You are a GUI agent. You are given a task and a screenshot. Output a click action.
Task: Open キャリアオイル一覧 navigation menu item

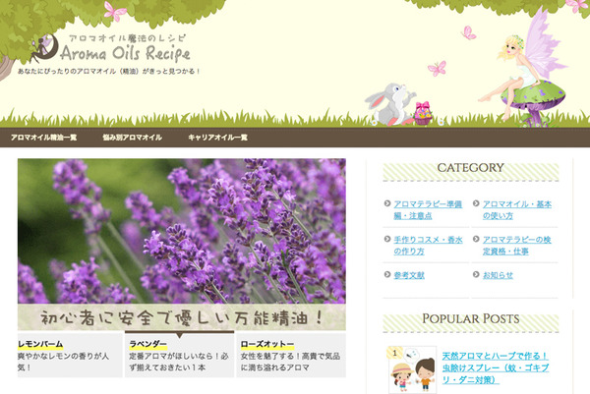(x=217, y=138)
